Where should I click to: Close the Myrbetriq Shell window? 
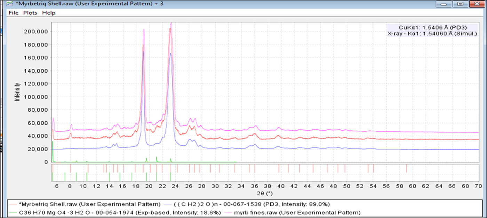click(x=477, y=3)
